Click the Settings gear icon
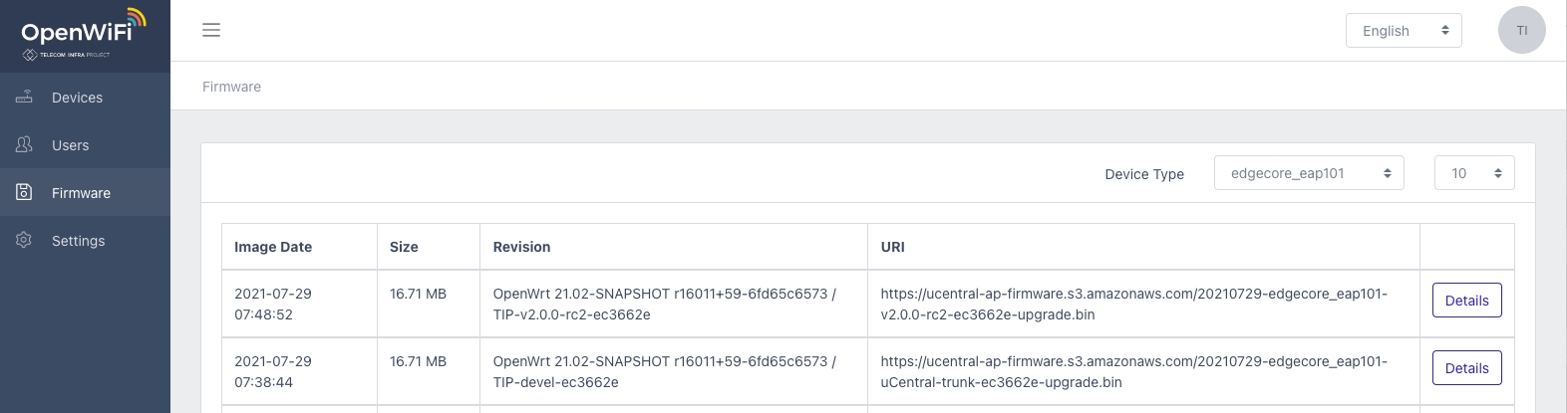The width and height of the screenshot is (1567, 413). 24,240
